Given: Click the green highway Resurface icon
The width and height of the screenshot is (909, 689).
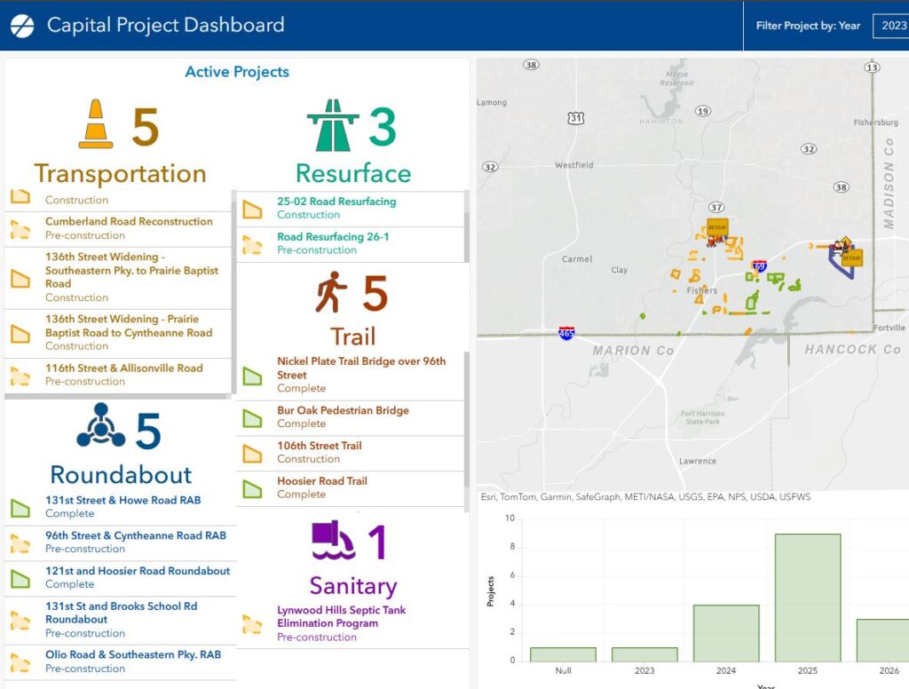Looking at the screenshot, I should pyautogui.click(x=333, y=125).
